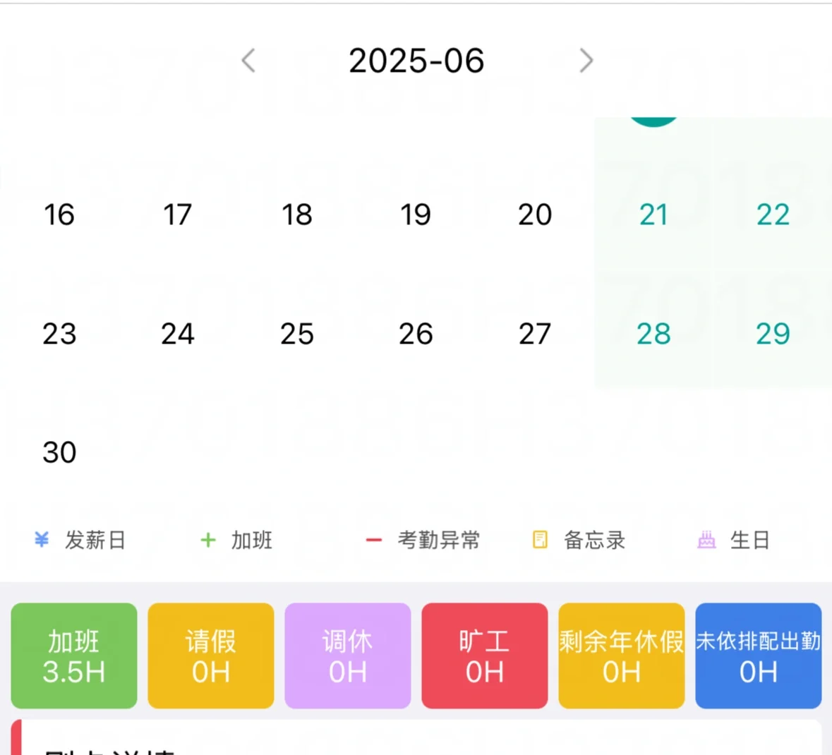
Task: Go to previous month with left chevron
Action: click(248, 60)
